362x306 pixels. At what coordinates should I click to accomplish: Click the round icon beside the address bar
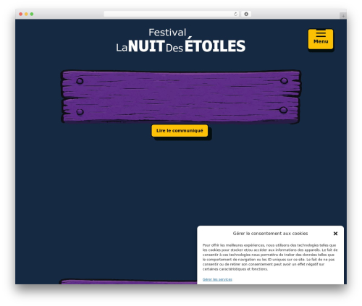[x=246, y=14]
